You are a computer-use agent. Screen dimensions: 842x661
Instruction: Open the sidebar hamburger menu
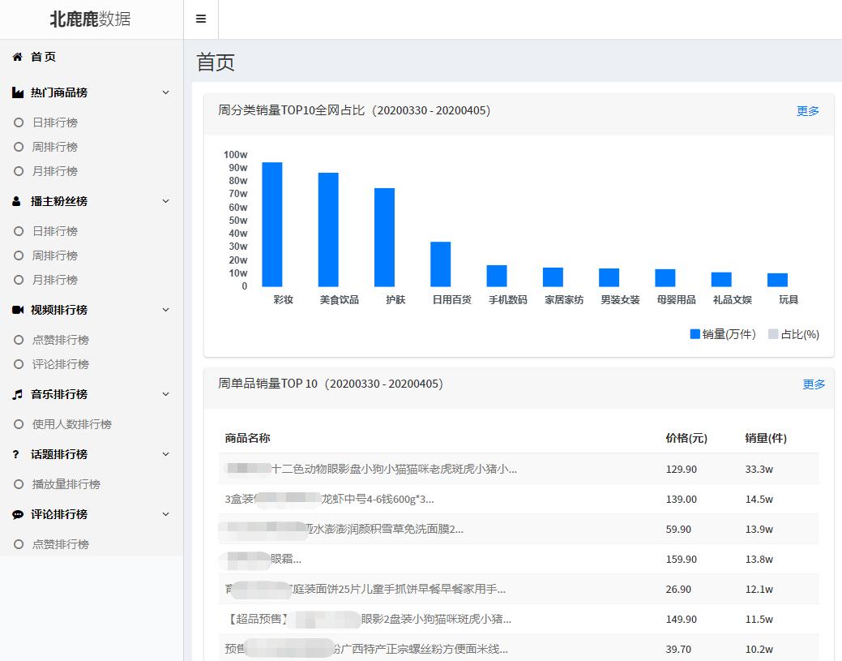click(x=200, y=18)
